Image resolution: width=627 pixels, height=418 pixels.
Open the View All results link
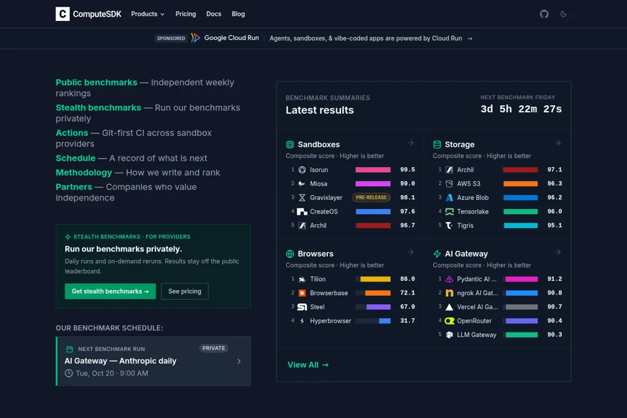(x=308, y=365)
